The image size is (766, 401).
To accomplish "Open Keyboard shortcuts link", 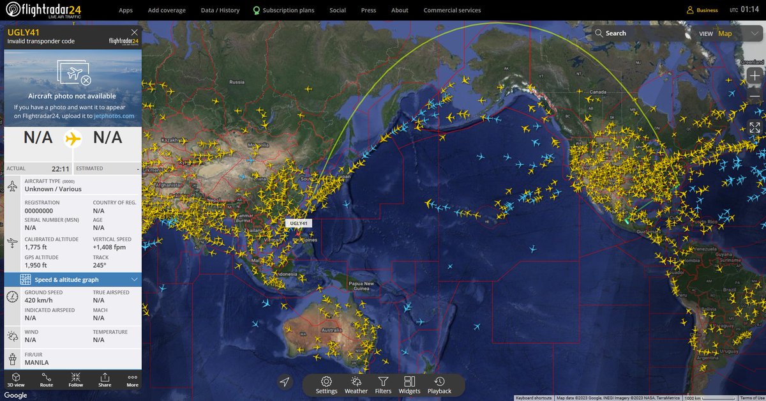I will pyautogui.click(x=534, y=398).
